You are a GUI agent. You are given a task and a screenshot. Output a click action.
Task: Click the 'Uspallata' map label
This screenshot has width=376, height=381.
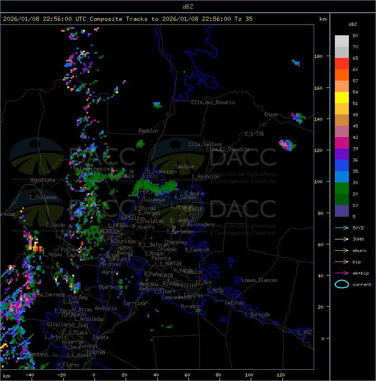point(42,180)
